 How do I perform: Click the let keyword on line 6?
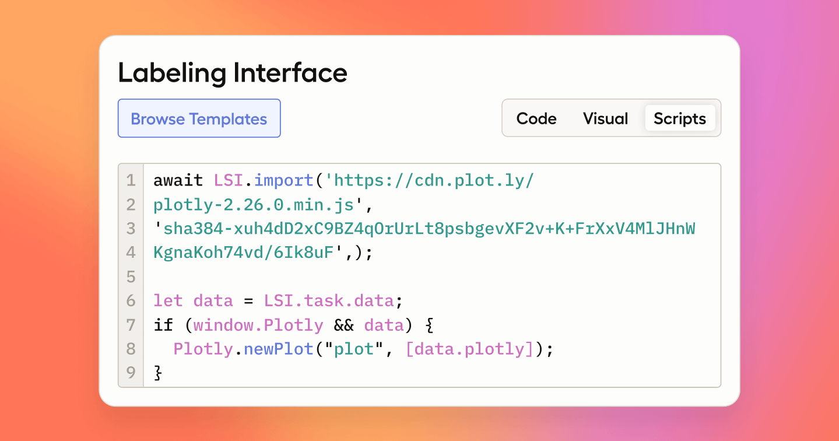pos(167,300)
